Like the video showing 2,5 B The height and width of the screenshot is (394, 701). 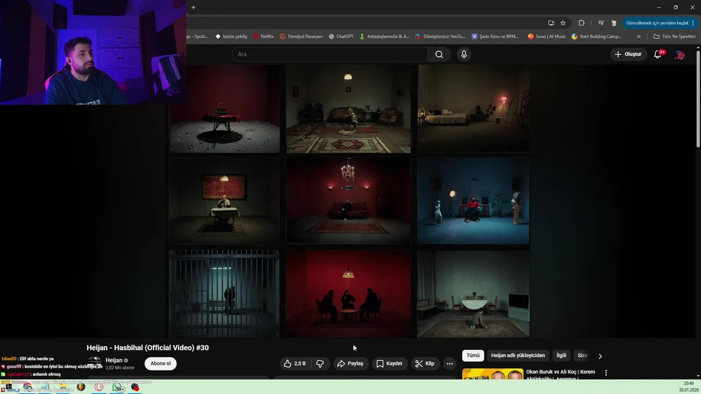(294, 363)
